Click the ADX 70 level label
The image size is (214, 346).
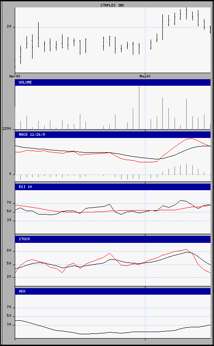9,307
